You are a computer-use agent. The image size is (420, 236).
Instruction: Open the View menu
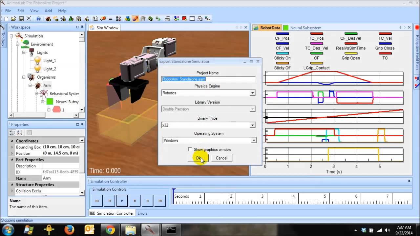[x=34, y=11]
